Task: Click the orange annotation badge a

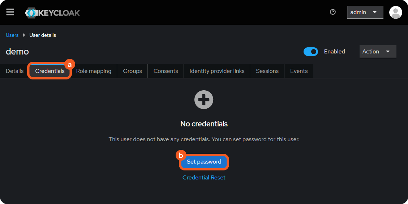Action: coord(69,65)
